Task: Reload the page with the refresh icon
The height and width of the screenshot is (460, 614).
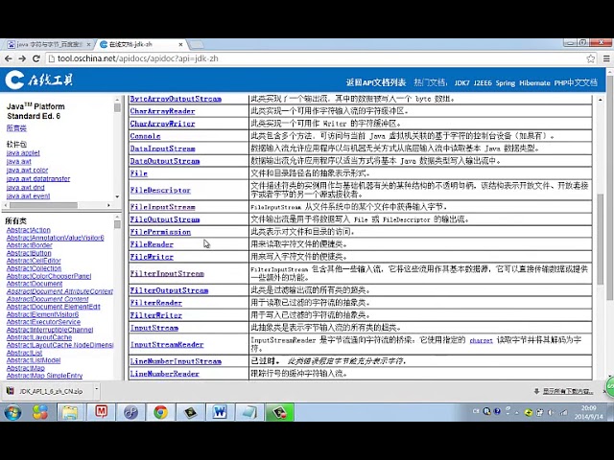Action: pyautogui.click(x=36, y=58)
